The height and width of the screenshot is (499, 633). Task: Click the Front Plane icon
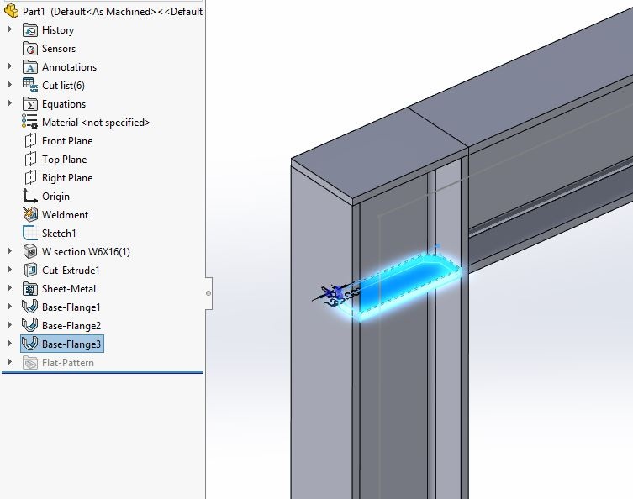coord(30,141)
